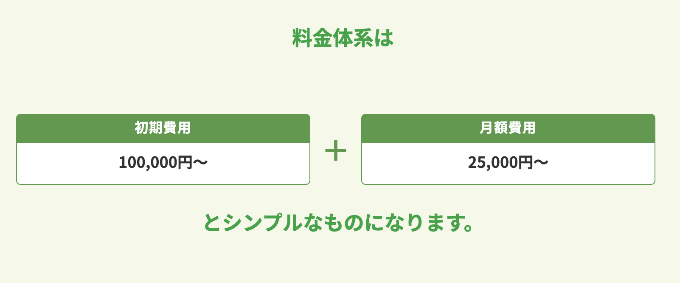Click the とシンプルなものになります。 sentence
This screenshot has height=283, width=680.
(339, 222)
